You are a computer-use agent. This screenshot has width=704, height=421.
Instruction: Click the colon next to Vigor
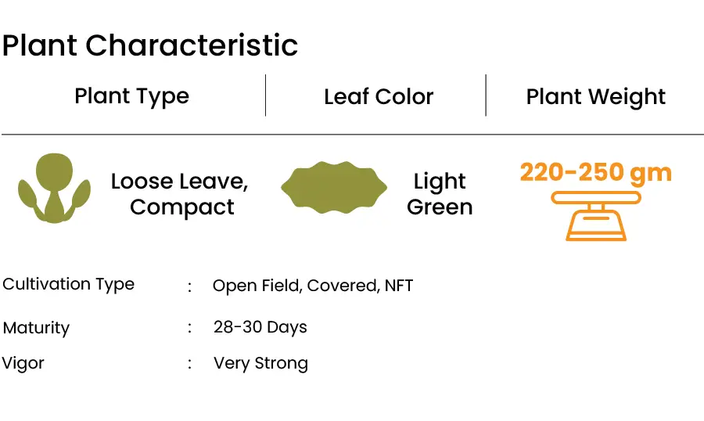click(190, 364)
